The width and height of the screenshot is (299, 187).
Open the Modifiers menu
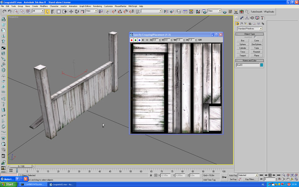point(44,6)
